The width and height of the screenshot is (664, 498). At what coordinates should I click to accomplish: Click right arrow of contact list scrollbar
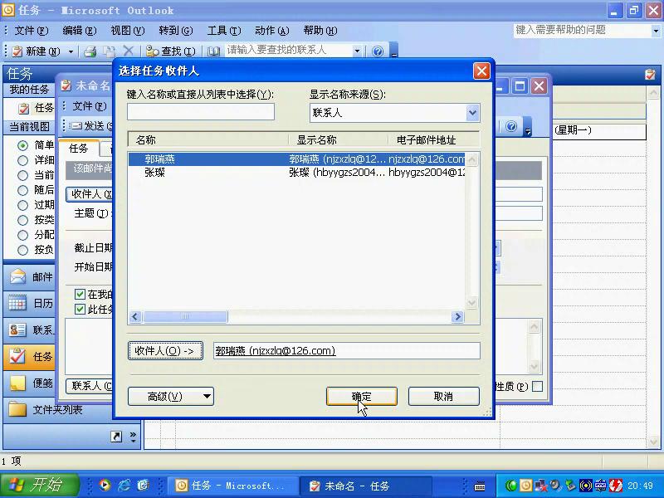pos(457,316)
